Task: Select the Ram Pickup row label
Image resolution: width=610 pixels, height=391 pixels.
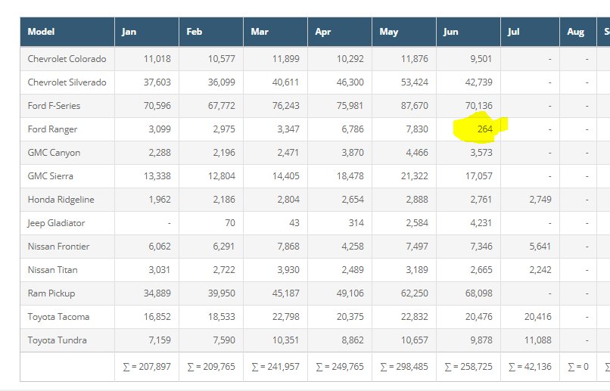Action: click(x=51, y=293)
